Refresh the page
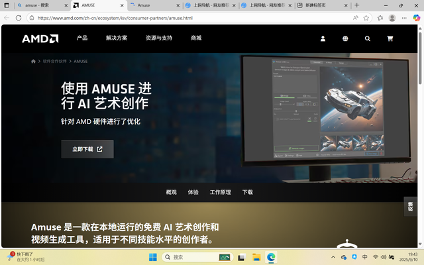 tap(19, 18)
